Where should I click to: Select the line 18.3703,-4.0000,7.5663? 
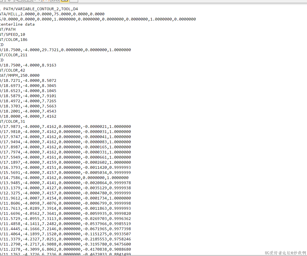[x=28, y=106]
